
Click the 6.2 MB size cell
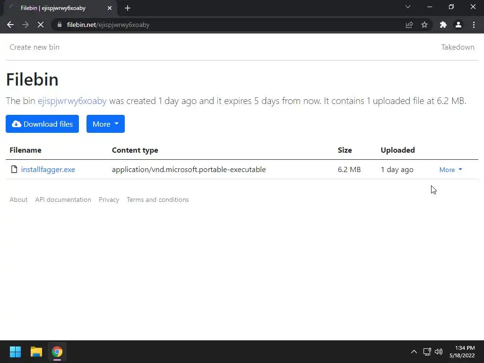click(x=349, y=170)
